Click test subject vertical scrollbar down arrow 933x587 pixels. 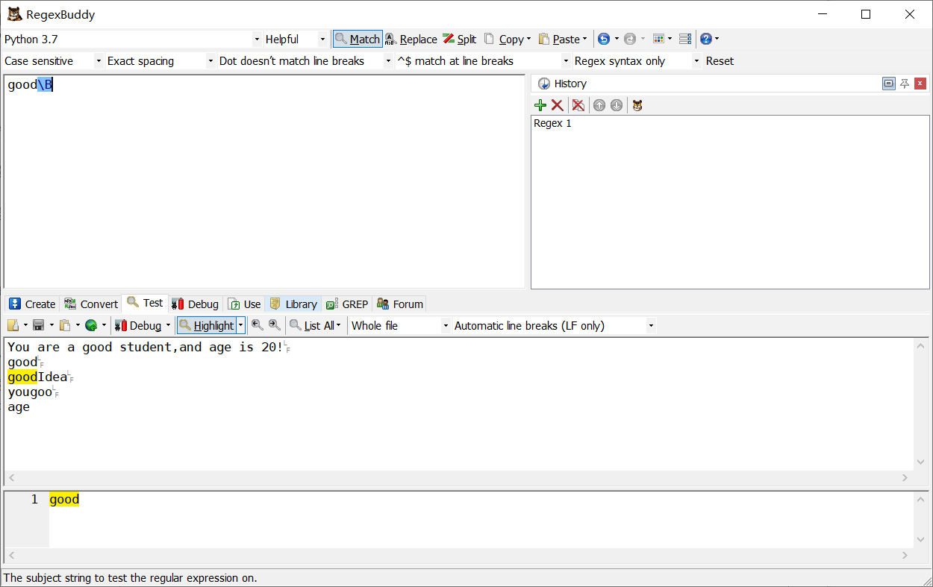pyautogui.click(x=922, y=463)
